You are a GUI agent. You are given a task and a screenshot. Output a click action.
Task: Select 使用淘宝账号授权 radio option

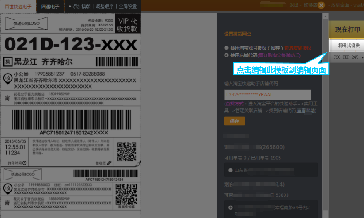click(x=226, y=48)
